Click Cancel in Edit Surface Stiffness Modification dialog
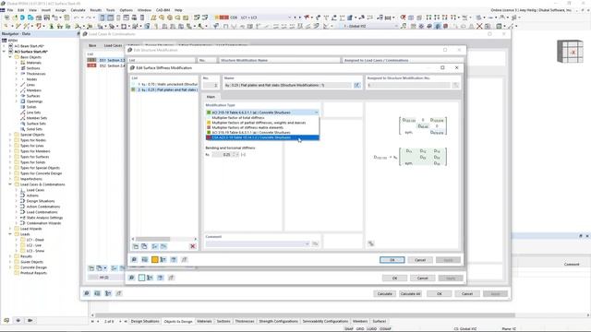591x332 pixels. 420,260
